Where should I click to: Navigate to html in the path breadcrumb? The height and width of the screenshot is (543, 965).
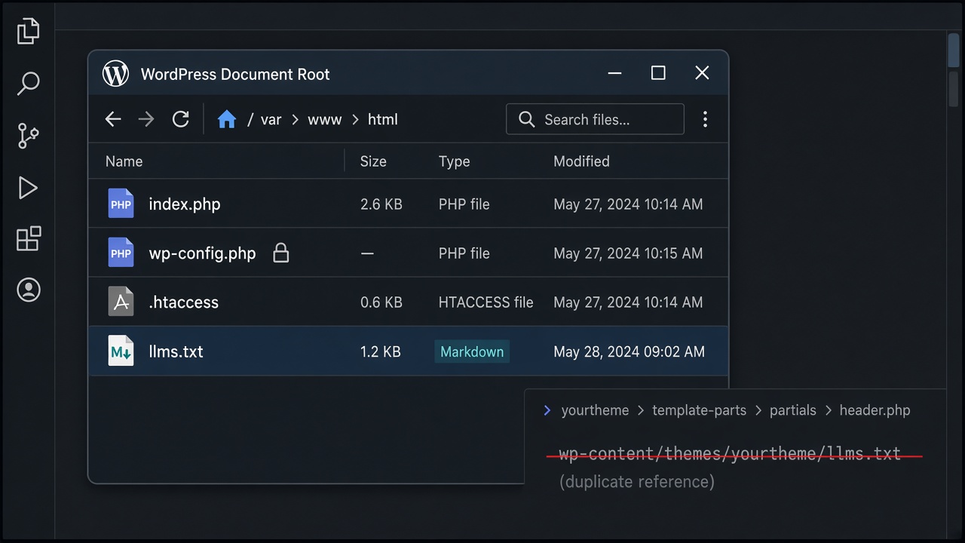point(383,119)
